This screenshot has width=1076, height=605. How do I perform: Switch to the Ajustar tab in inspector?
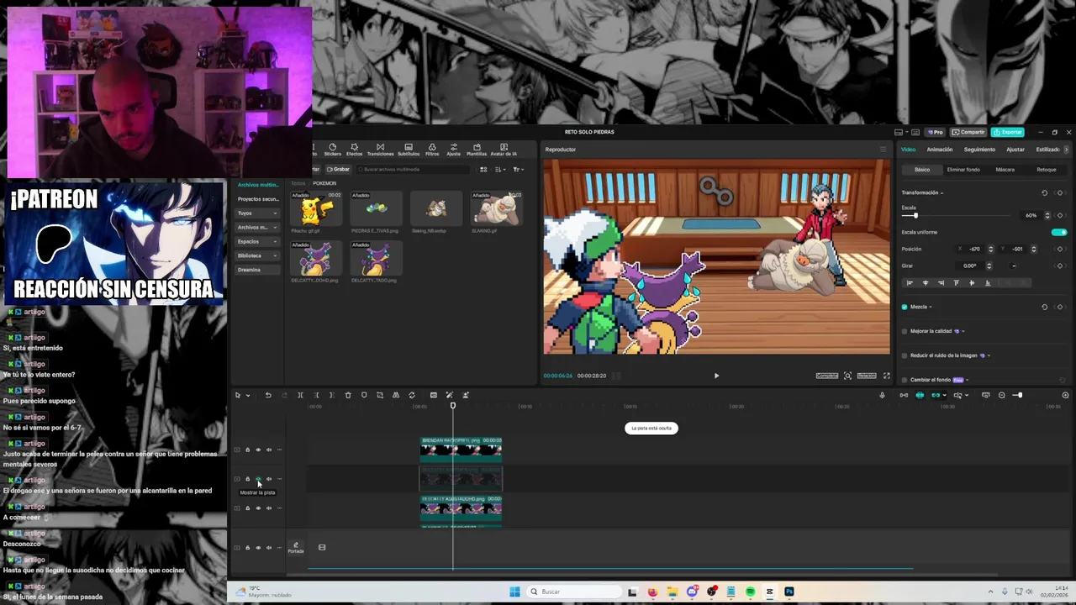(x=1015, y=150)
